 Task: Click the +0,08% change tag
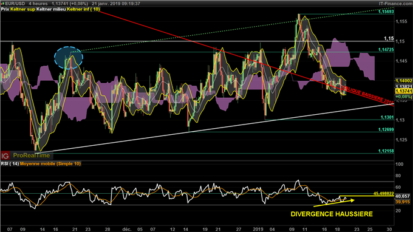pos(403,97)
